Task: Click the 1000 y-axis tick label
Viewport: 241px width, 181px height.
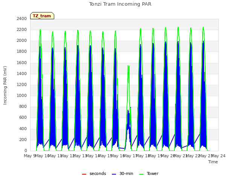Action: (x=22, y=95)
